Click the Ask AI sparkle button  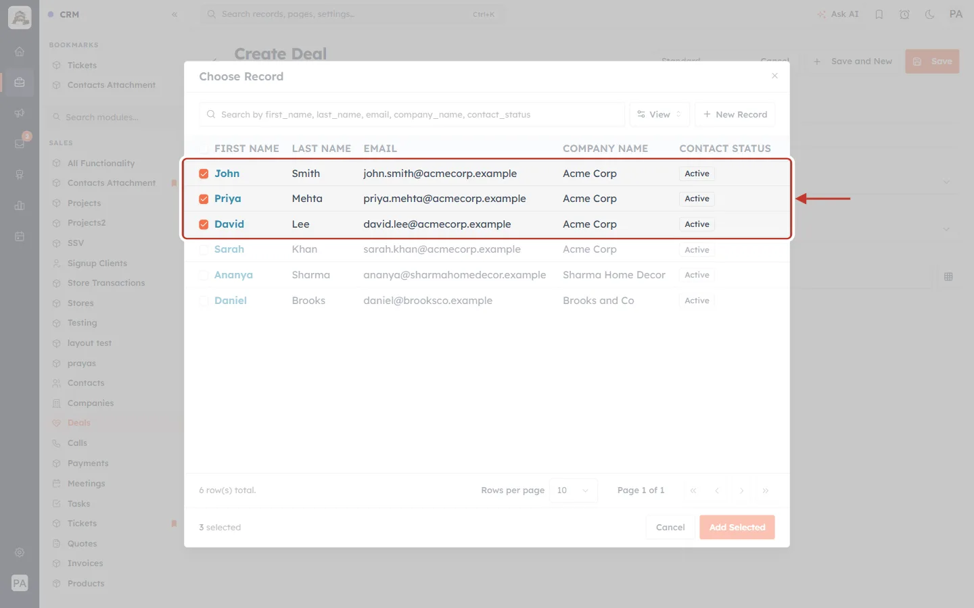pyautogui.click(x=837, y=14)
